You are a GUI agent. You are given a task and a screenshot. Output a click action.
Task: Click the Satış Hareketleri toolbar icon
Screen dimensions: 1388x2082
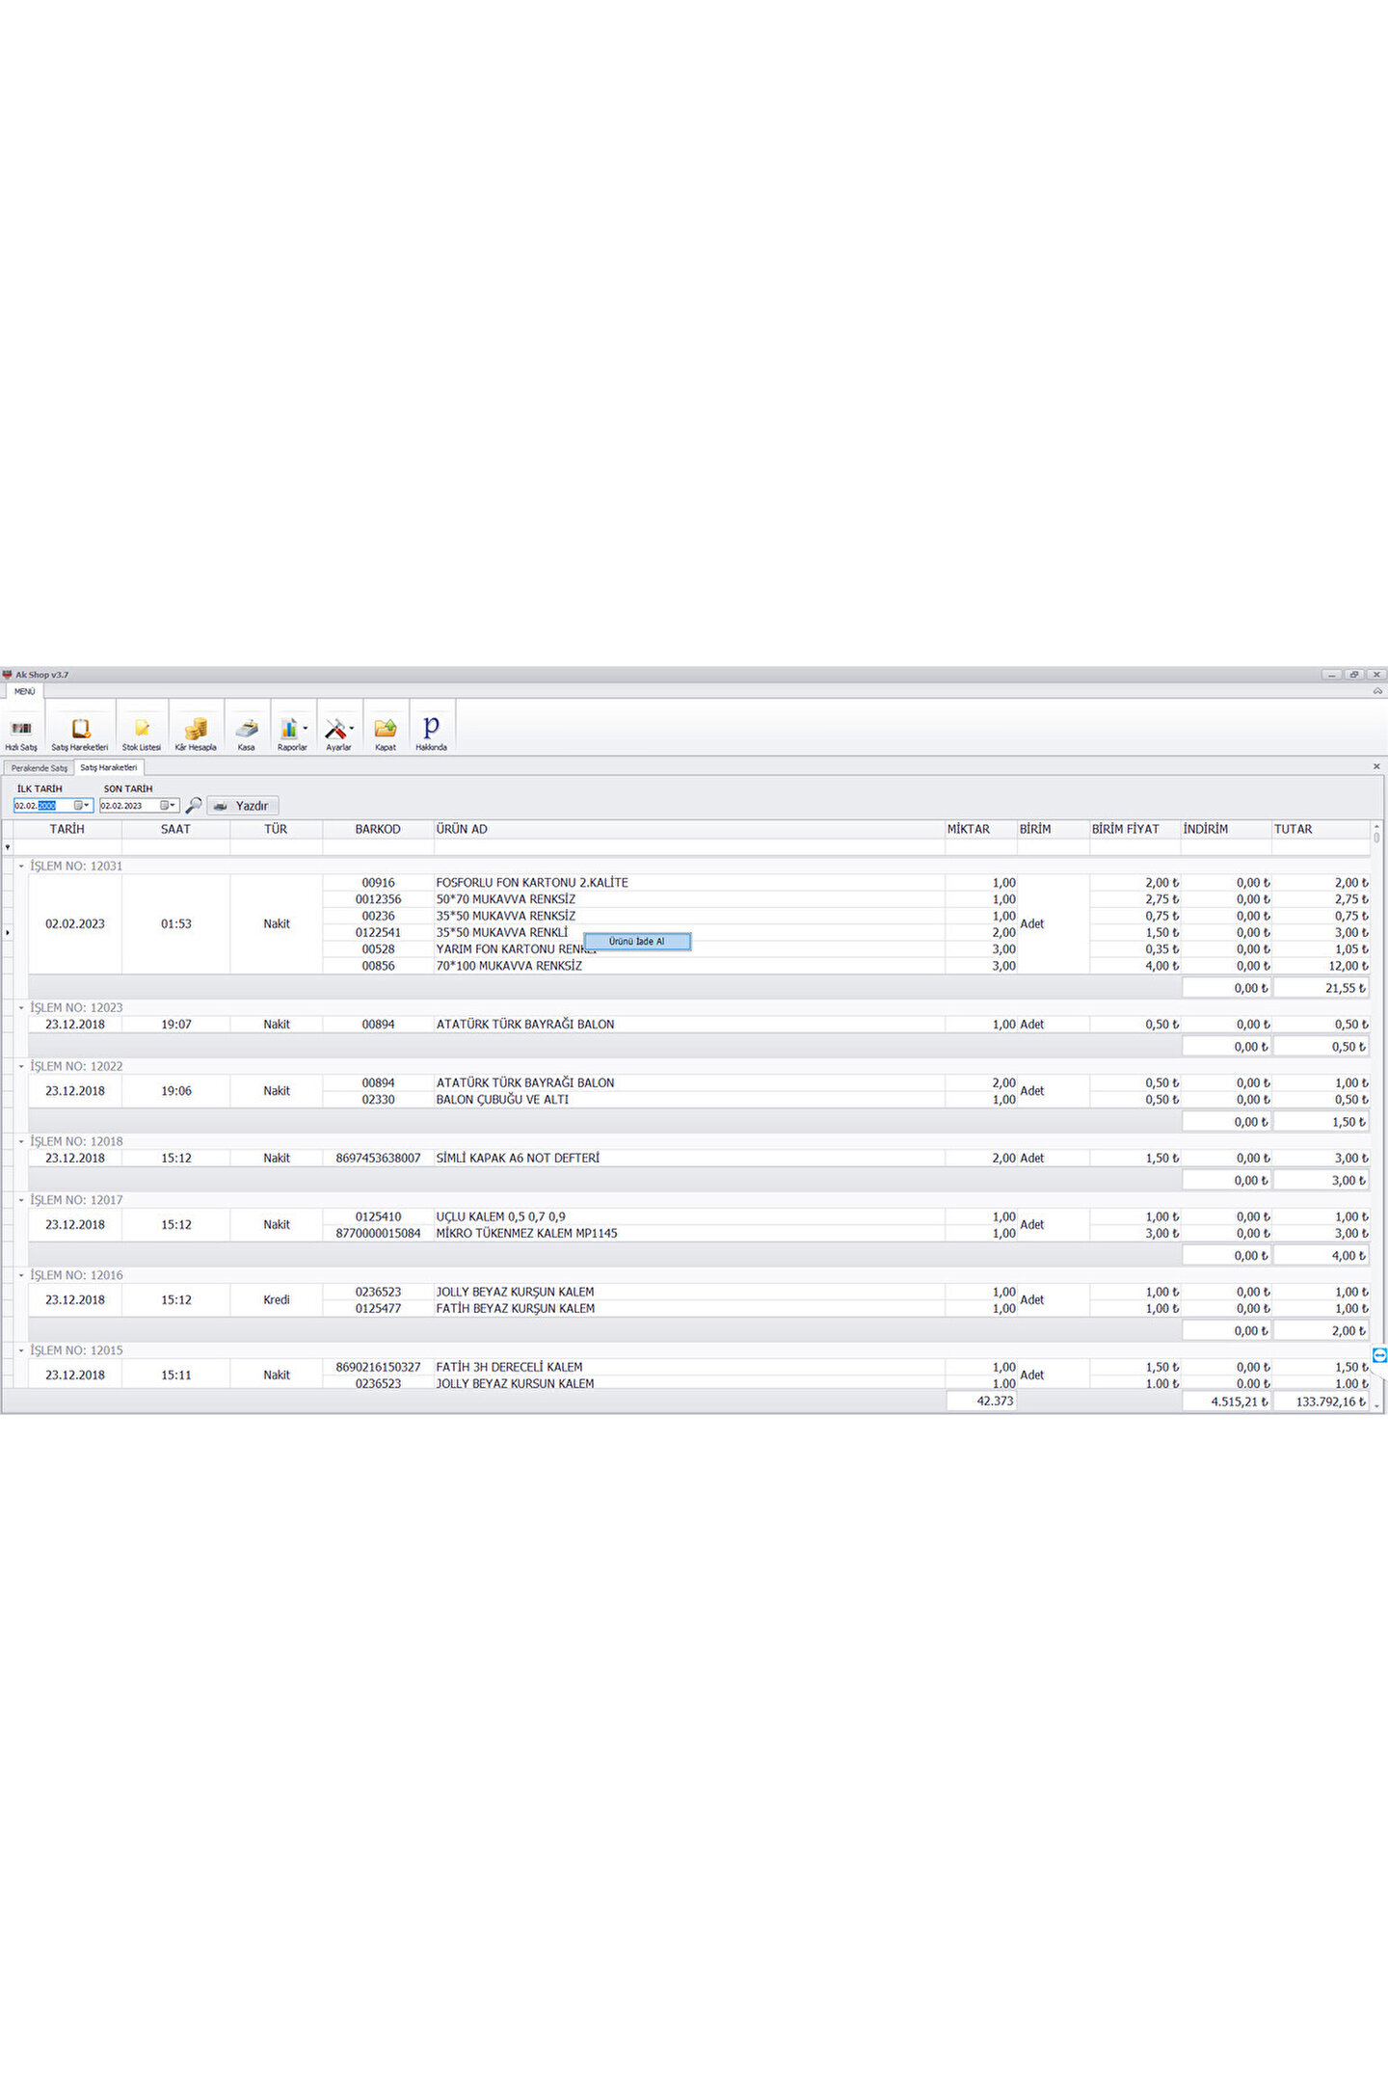pyautogui.click(x=80, y=729)
